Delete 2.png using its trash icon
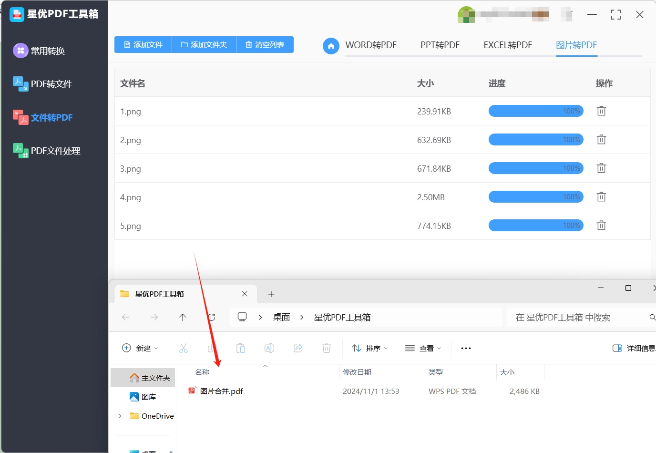This screenshot has height=453, width=656. click(x=601, y=140)
